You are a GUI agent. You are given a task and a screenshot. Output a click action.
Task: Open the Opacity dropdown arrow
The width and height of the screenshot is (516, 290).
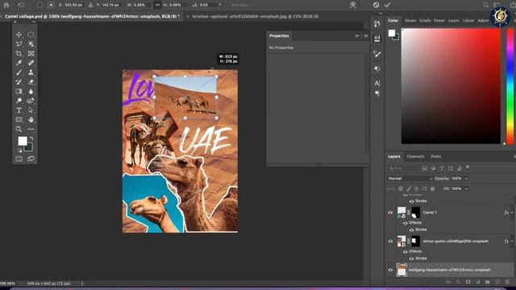pyautogui.click(x=466, y=179)
